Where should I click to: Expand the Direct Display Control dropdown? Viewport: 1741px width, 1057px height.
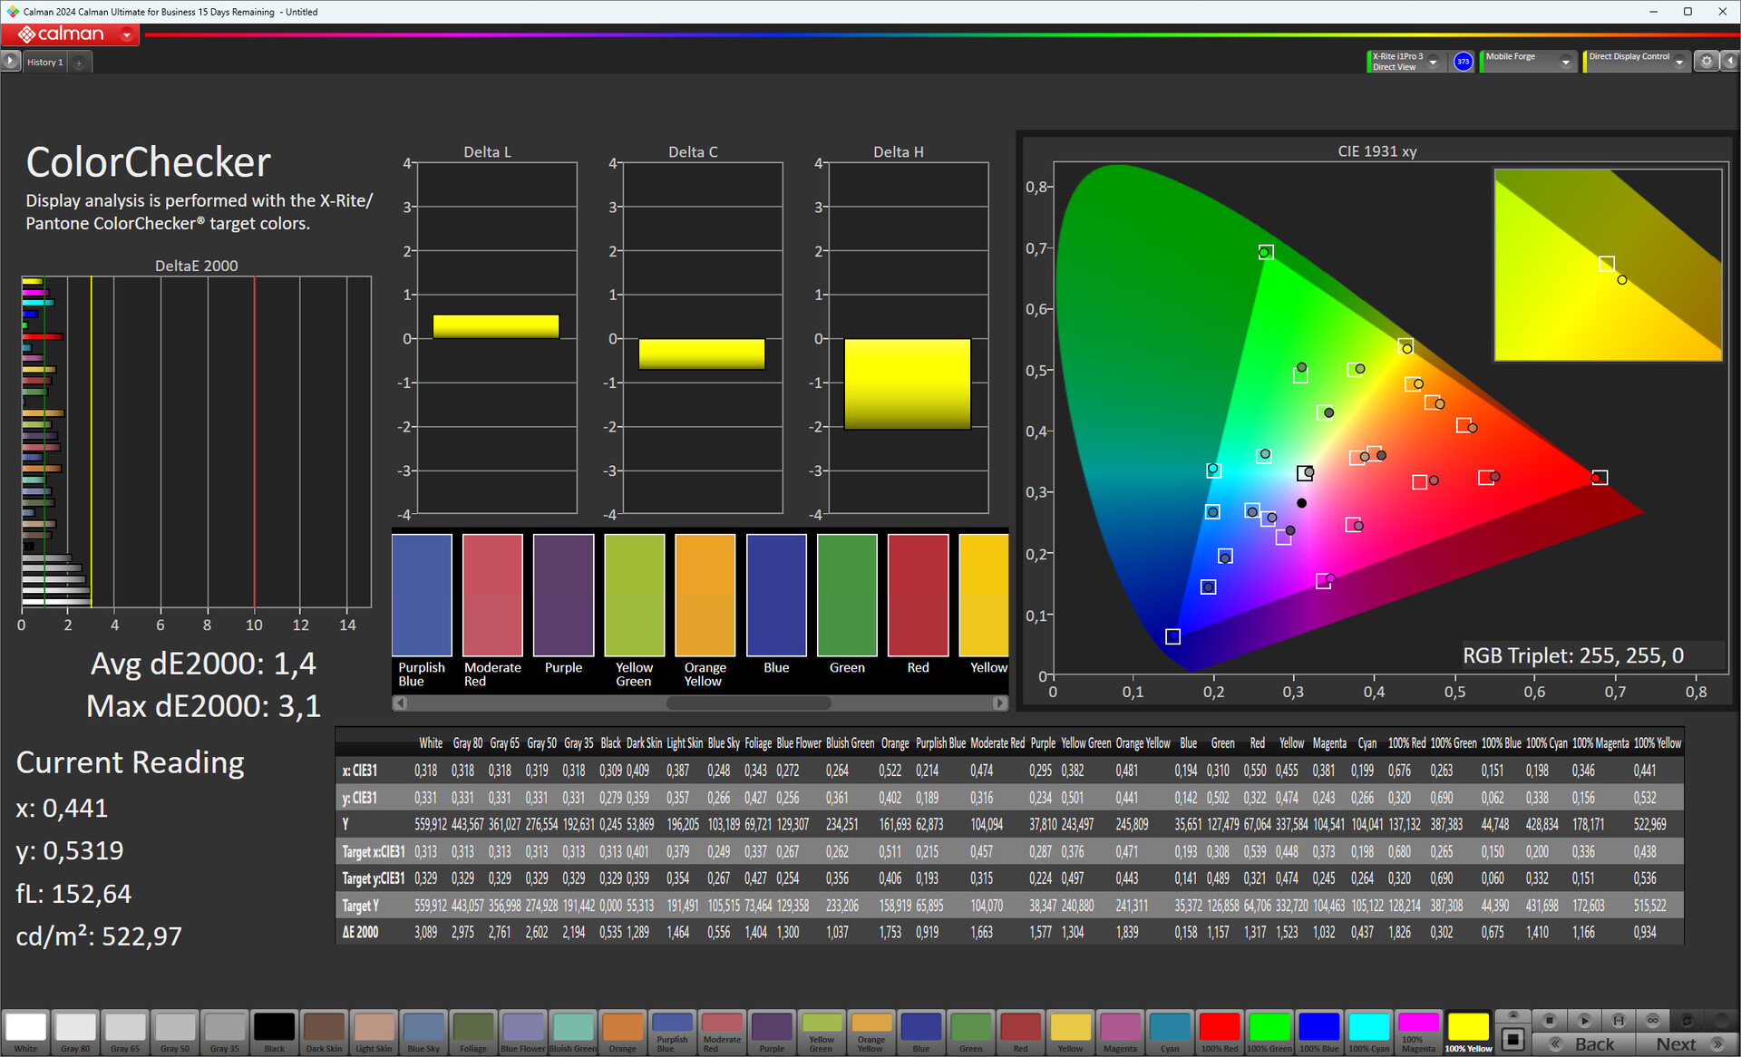pos(1679,62)
